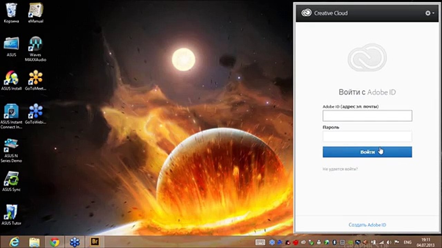
Task: Open Internet Explorer from the taskbar
Action: click(15, 242)
